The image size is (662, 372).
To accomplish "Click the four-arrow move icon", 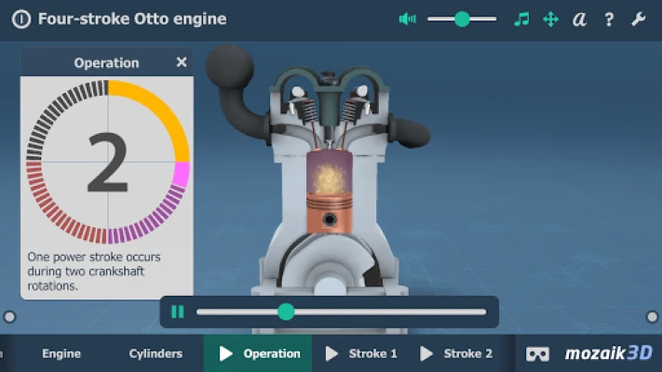I will (x=550, y=20).
